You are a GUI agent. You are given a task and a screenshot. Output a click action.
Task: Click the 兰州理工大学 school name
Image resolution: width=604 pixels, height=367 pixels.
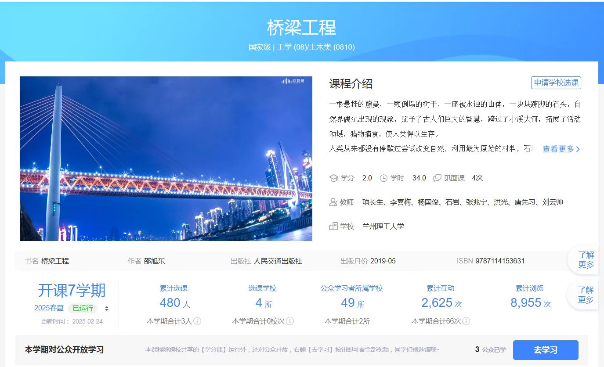point(383,227)
